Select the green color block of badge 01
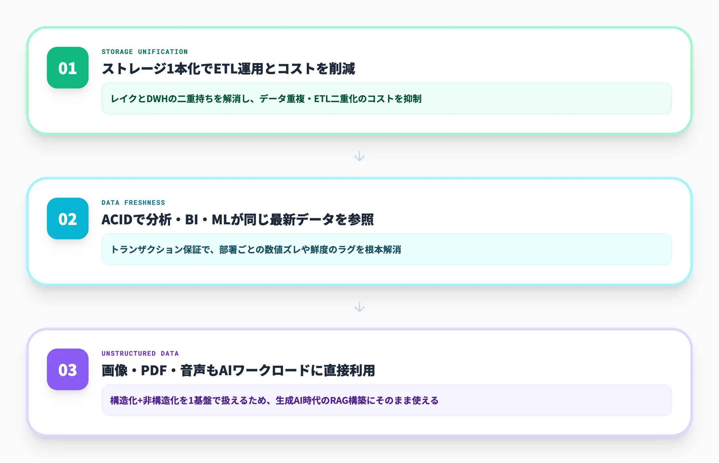Image resolution: width=719 pixels, height=463 pixels. pos(67,68)
